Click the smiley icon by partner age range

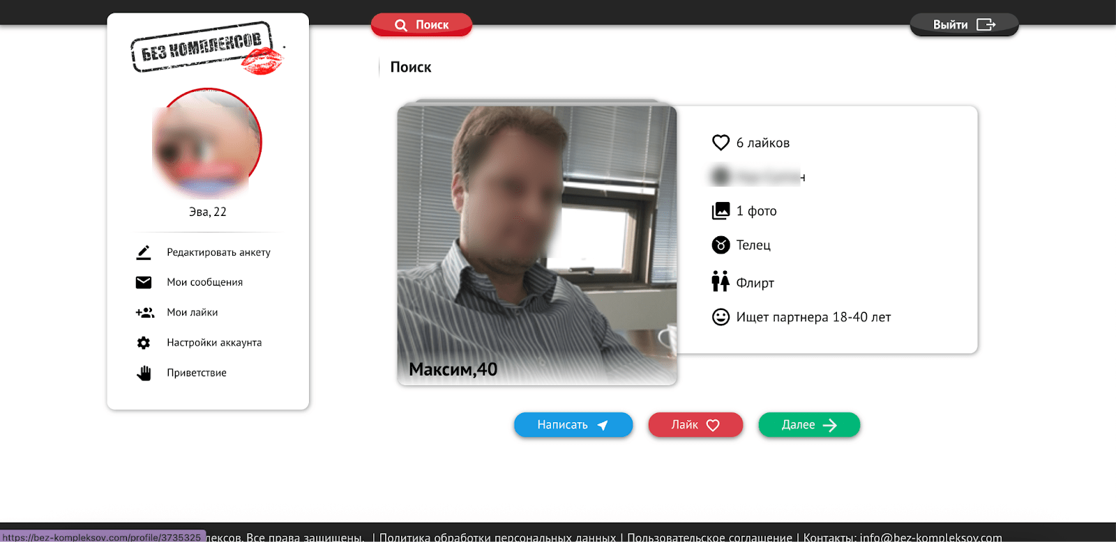coord(721,317)
